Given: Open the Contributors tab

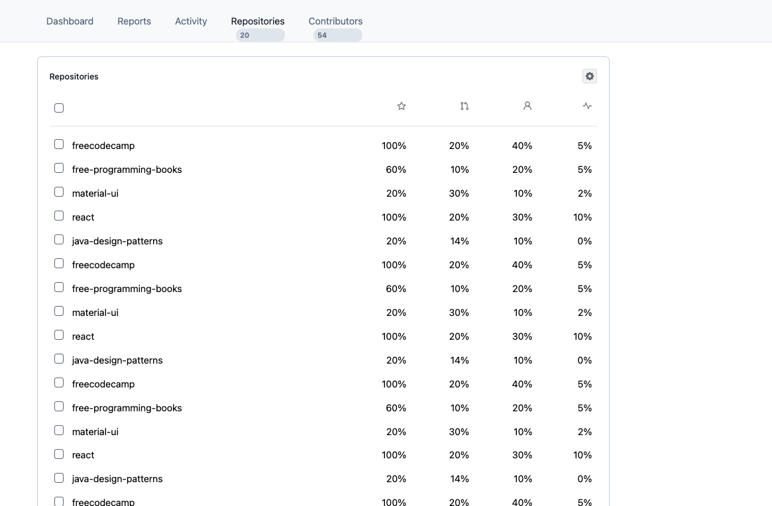Looking at the screenshot, I should [x=335, y=21].
